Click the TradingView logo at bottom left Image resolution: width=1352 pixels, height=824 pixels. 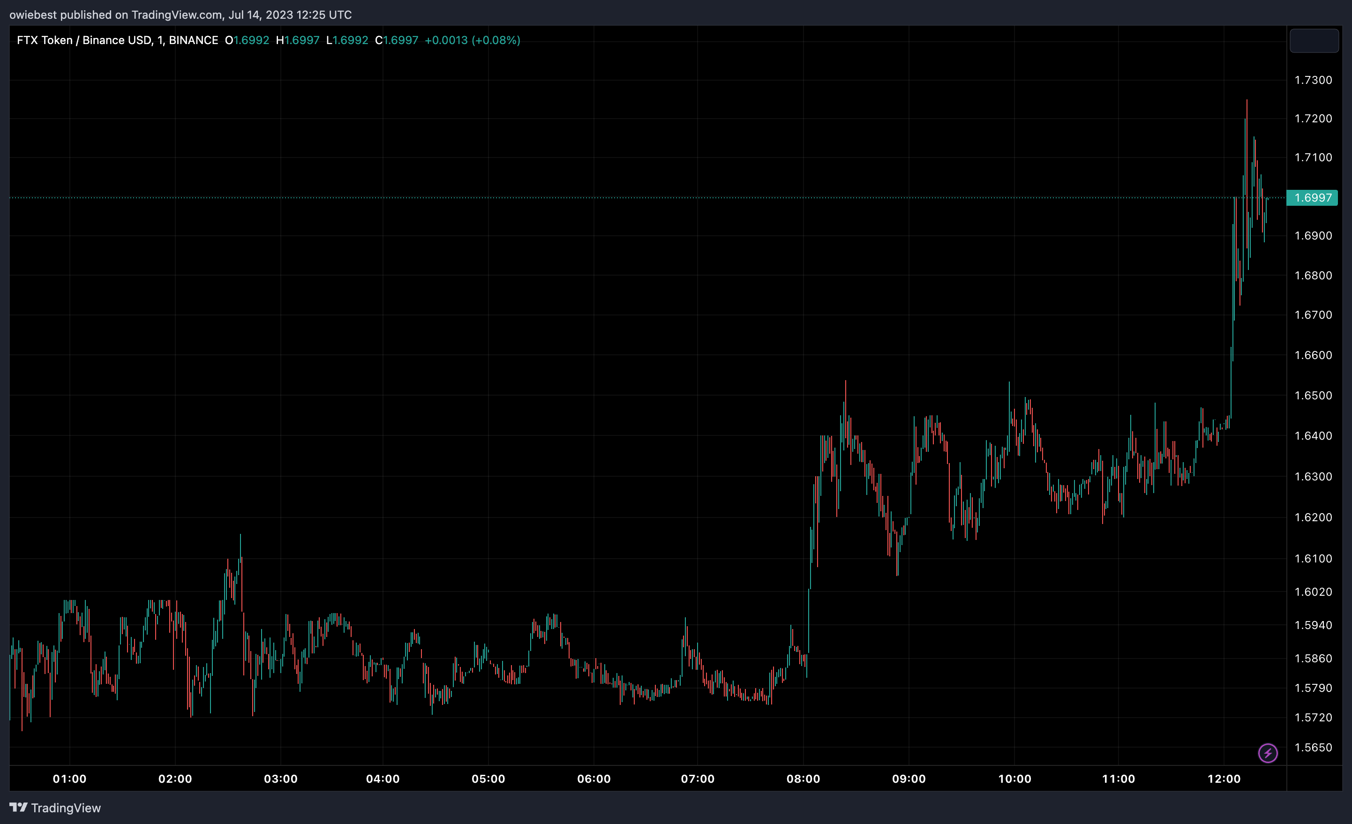[x=55, y=808]
